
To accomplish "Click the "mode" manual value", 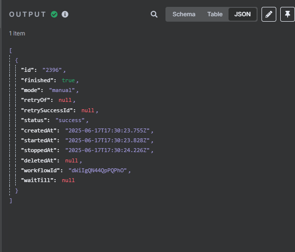I will [62, 90].
